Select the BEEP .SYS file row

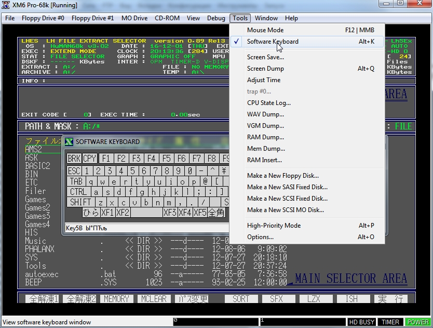[156, 282]
